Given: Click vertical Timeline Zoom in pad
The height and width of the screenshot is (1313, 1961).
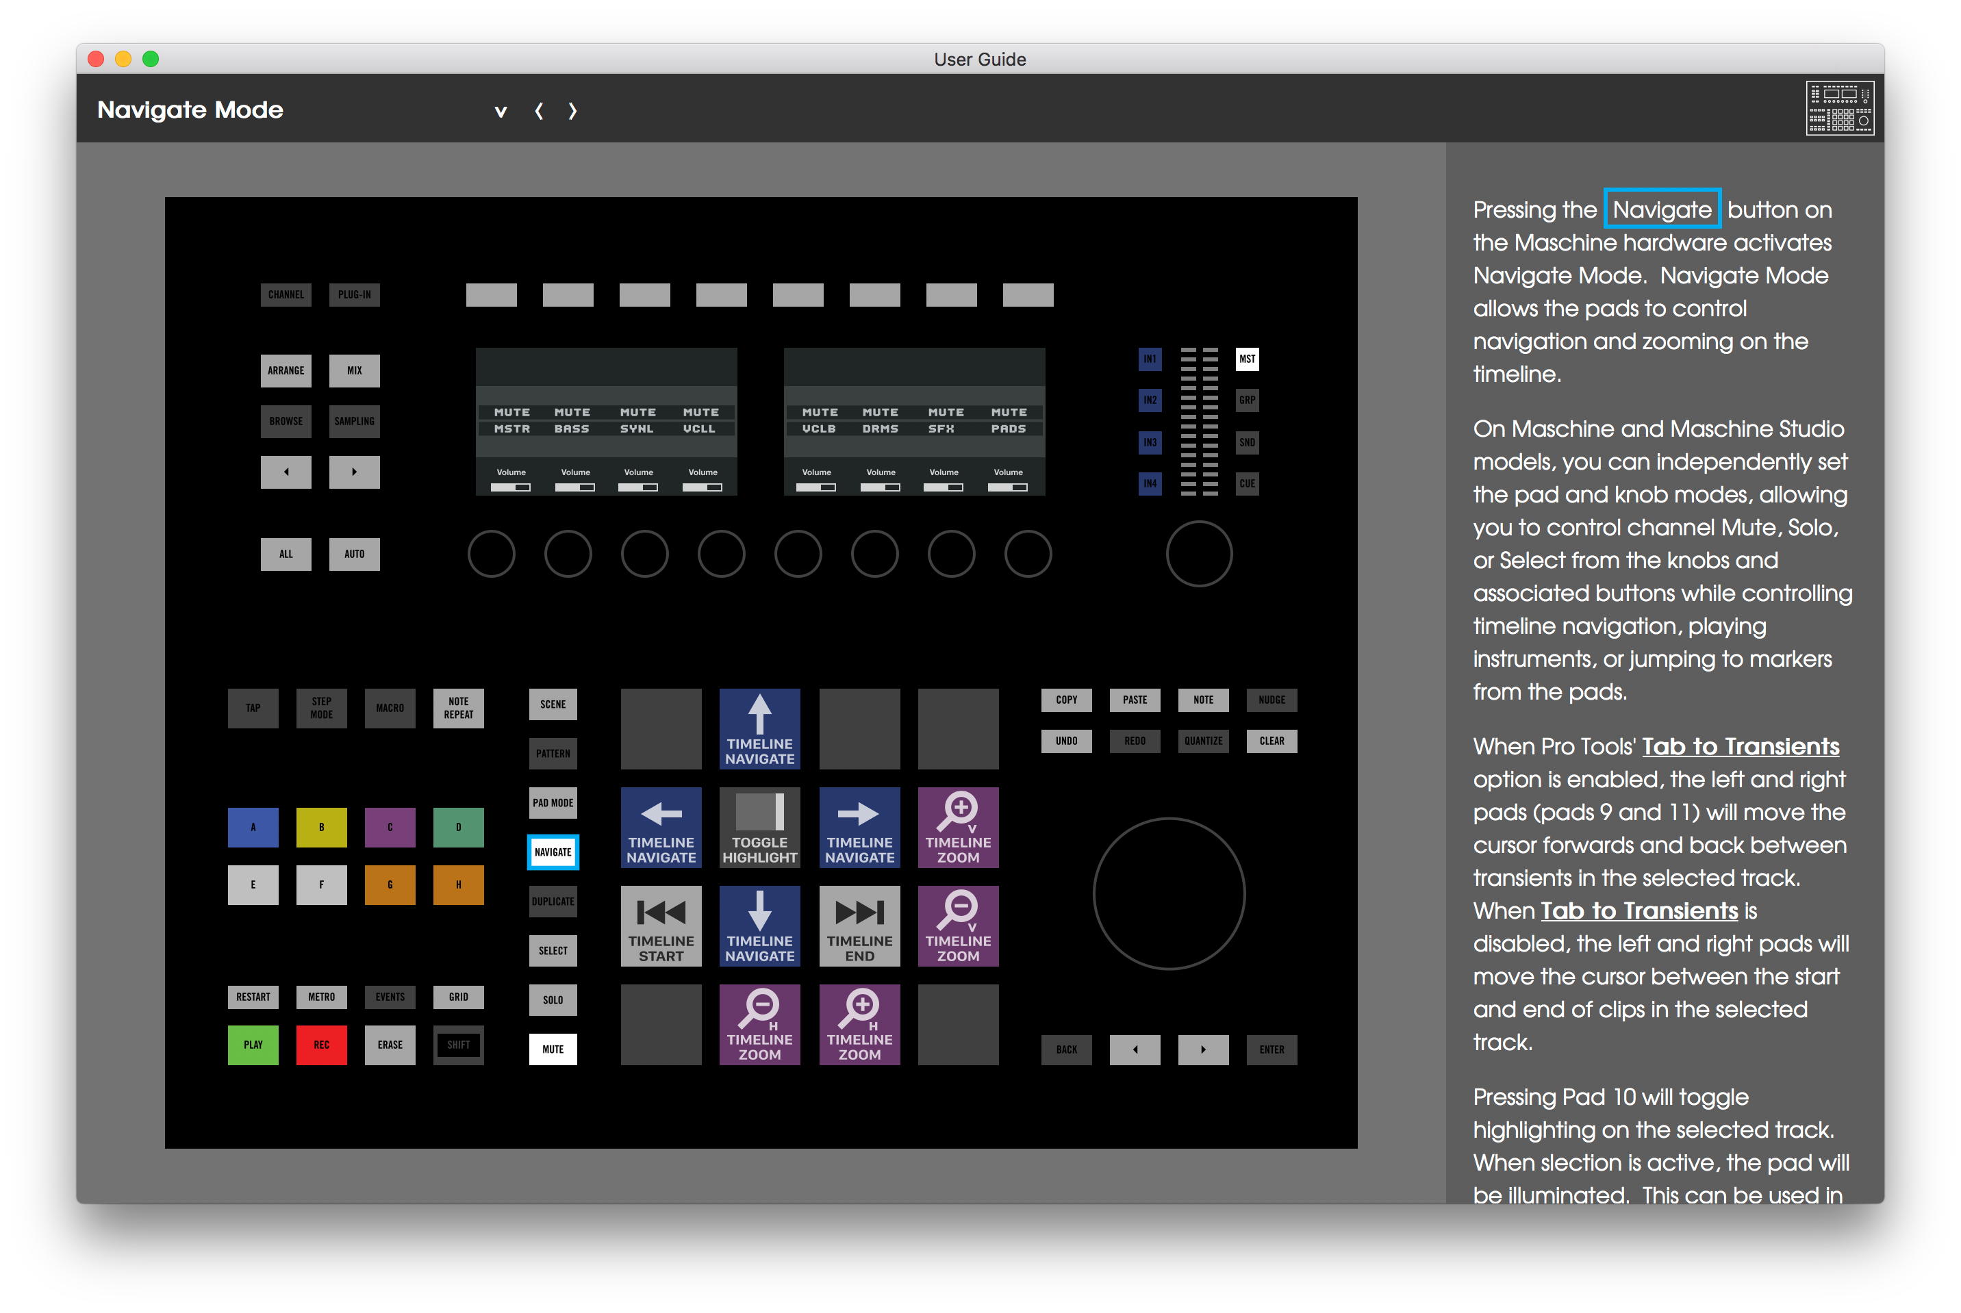Looking at the screenshot, I should coord(958,828).
